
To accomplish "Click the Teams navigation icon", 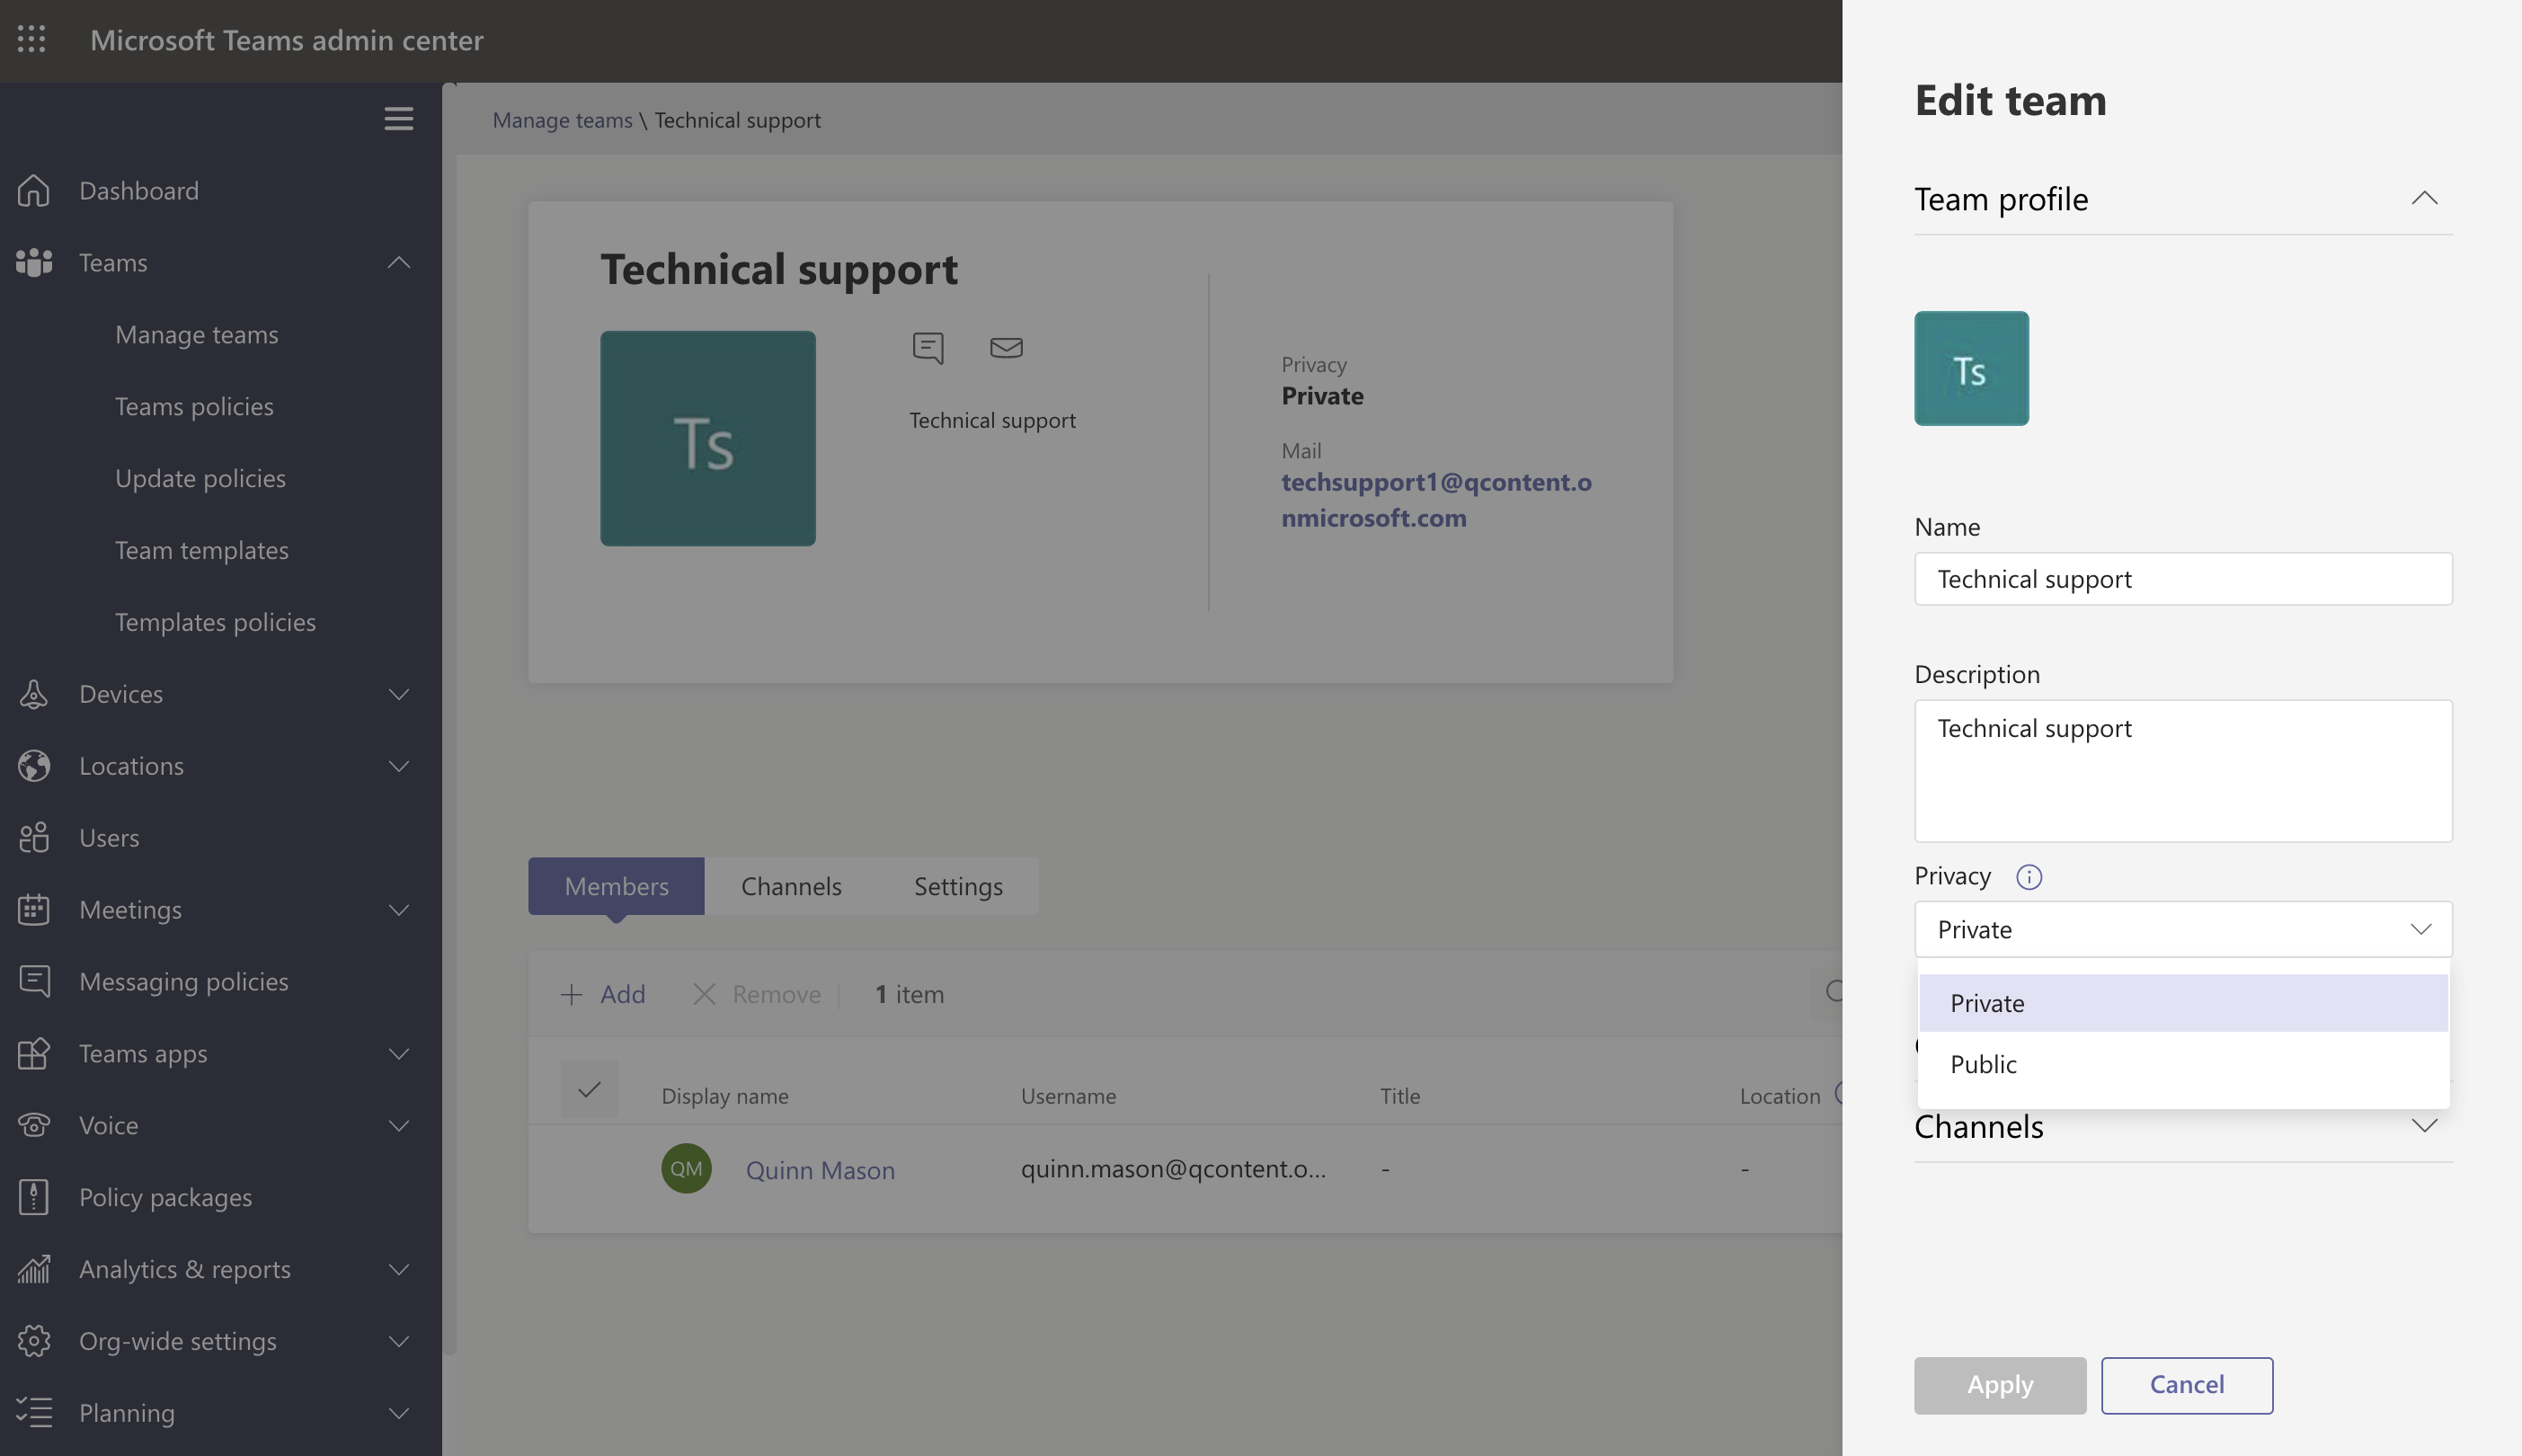I will coord(35,263).
